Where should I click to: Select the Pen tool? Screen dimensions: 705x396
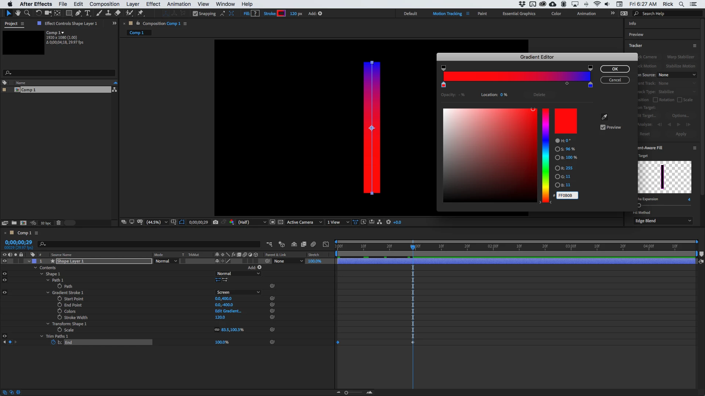coord(78,13)
